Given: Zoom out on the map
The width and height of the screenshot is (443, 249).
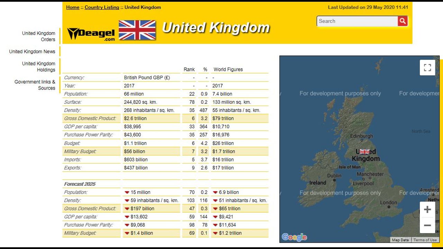Looking at the screenshot, I should (427, 225).
